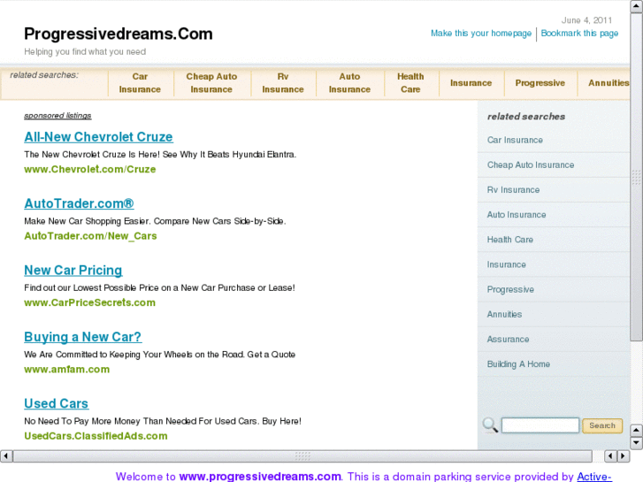The height and width of the screenshot is (482, 643).
Task: Click the vertical scrollbar up arrow at top
Action: [x=637, y=7]
